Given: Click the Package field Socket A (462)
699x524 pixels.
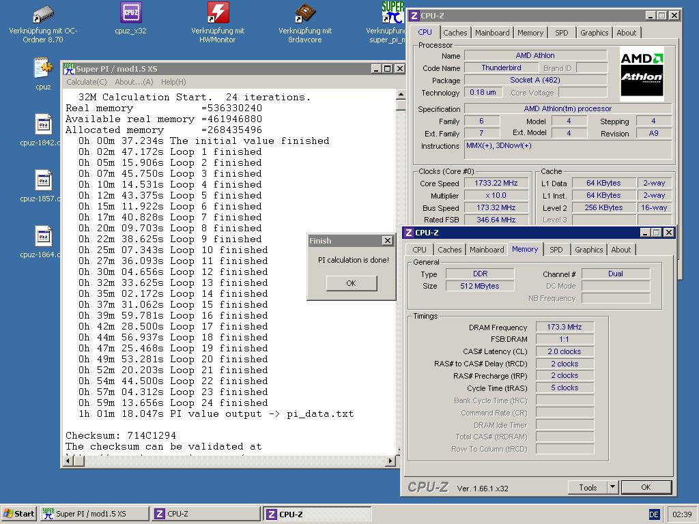Looking at the screenshot, I should pyautogui.click(x=535, y=81).
